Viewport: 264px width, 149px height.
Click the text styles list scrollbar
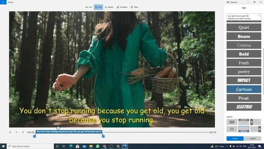[263, 71]
